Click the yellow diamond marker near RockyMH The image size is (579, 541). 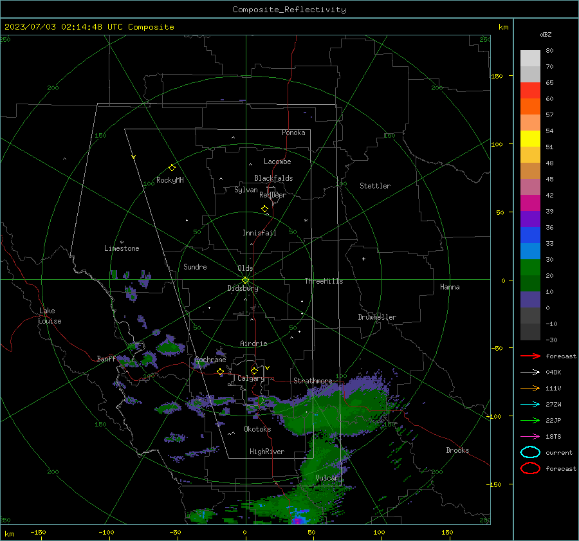[172, 168]
